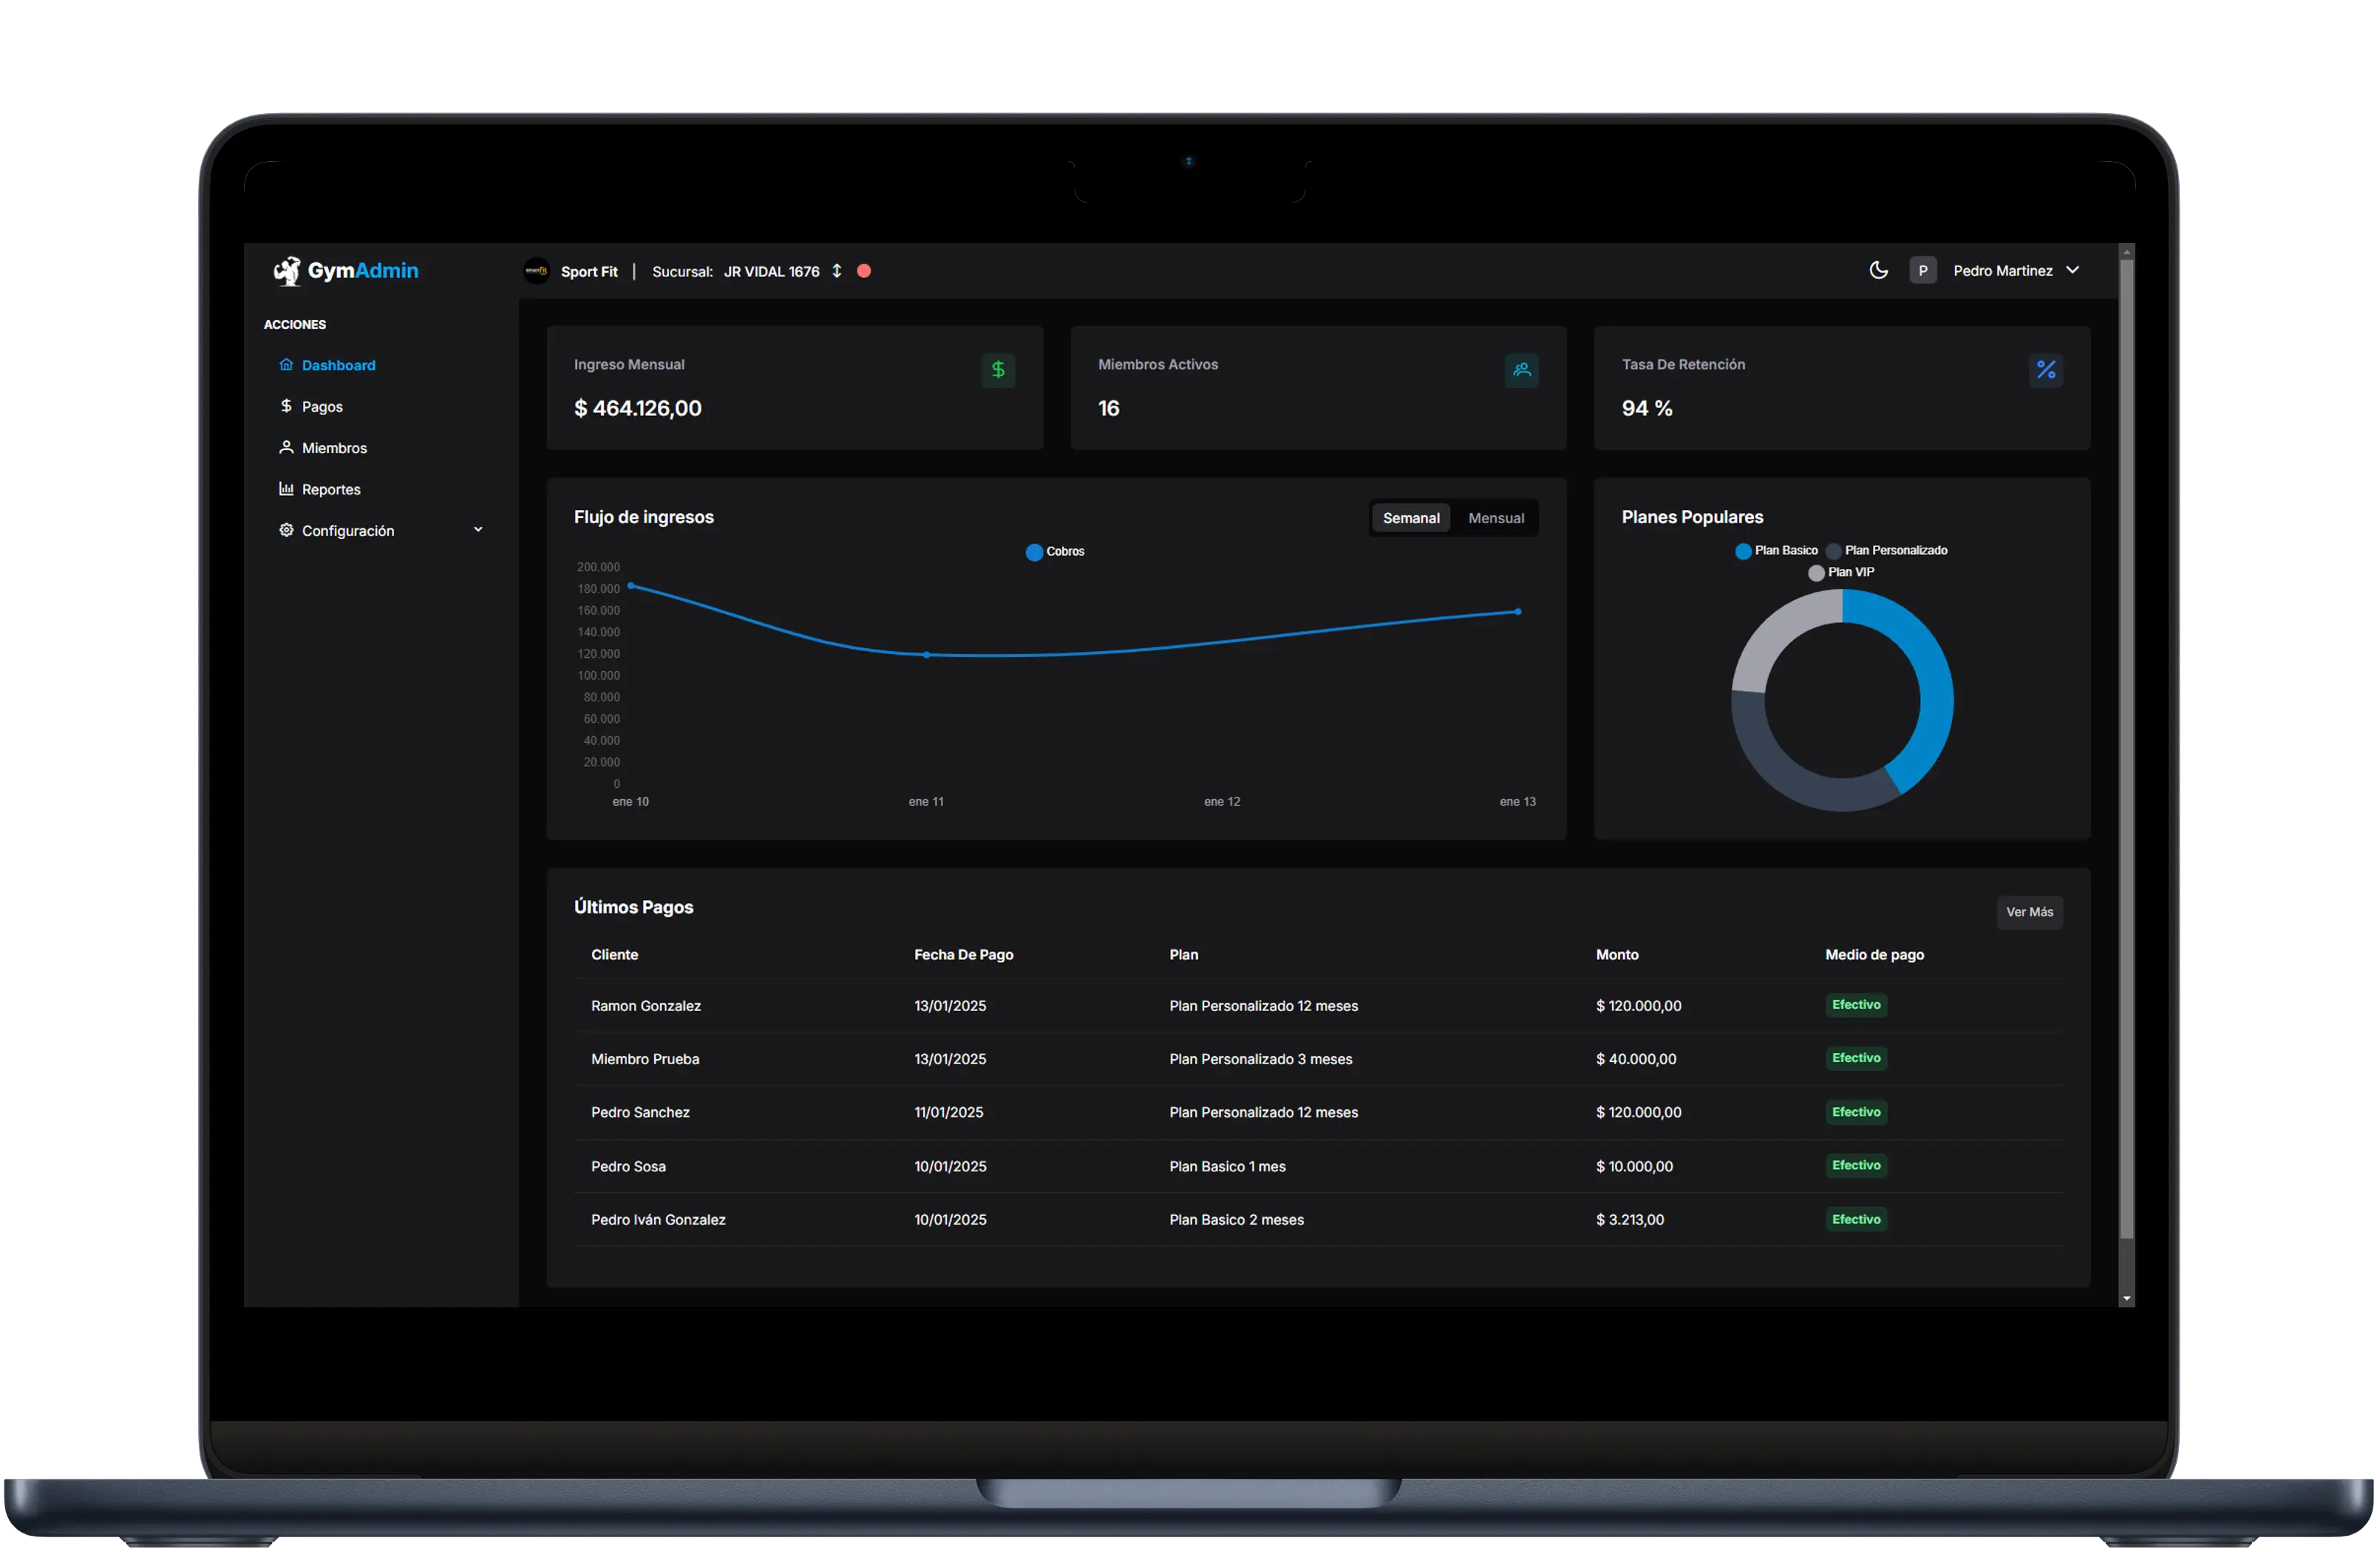Click the Ver Más button
This screenshot has height=1552, width=2380.
coord(2031,913)
